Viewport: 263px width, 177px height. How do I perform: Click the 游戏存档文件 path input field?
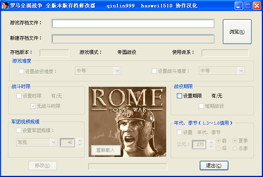click(x=133, y=23)
